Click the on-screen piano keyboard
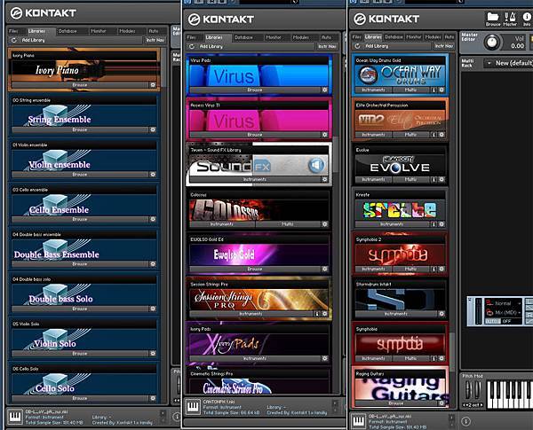The width and height of the screenshot is (533, 430). [510, 395]
